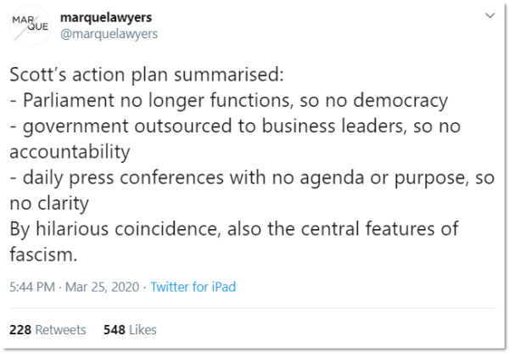Open the 5:44 PM tweet timestamp
Screen dimensions: 509x353
click(x=34, y=287)
